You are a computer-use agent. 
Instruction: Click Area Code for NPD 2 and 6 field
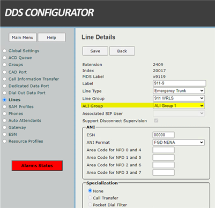[x=164, y=165]
